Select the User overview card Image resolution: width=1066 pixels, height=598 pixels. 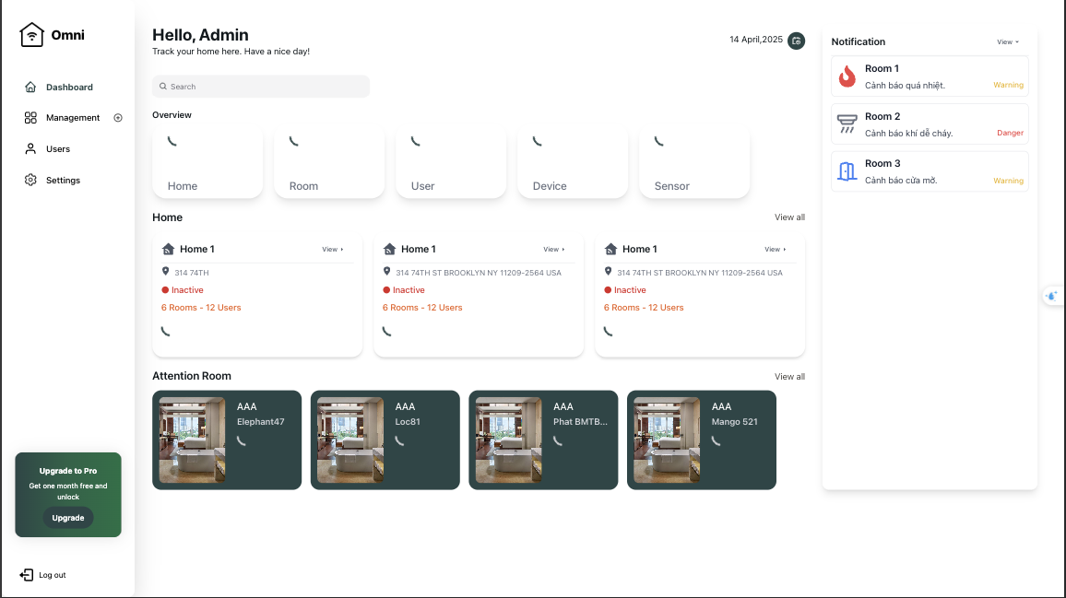[x=451, y=162]
